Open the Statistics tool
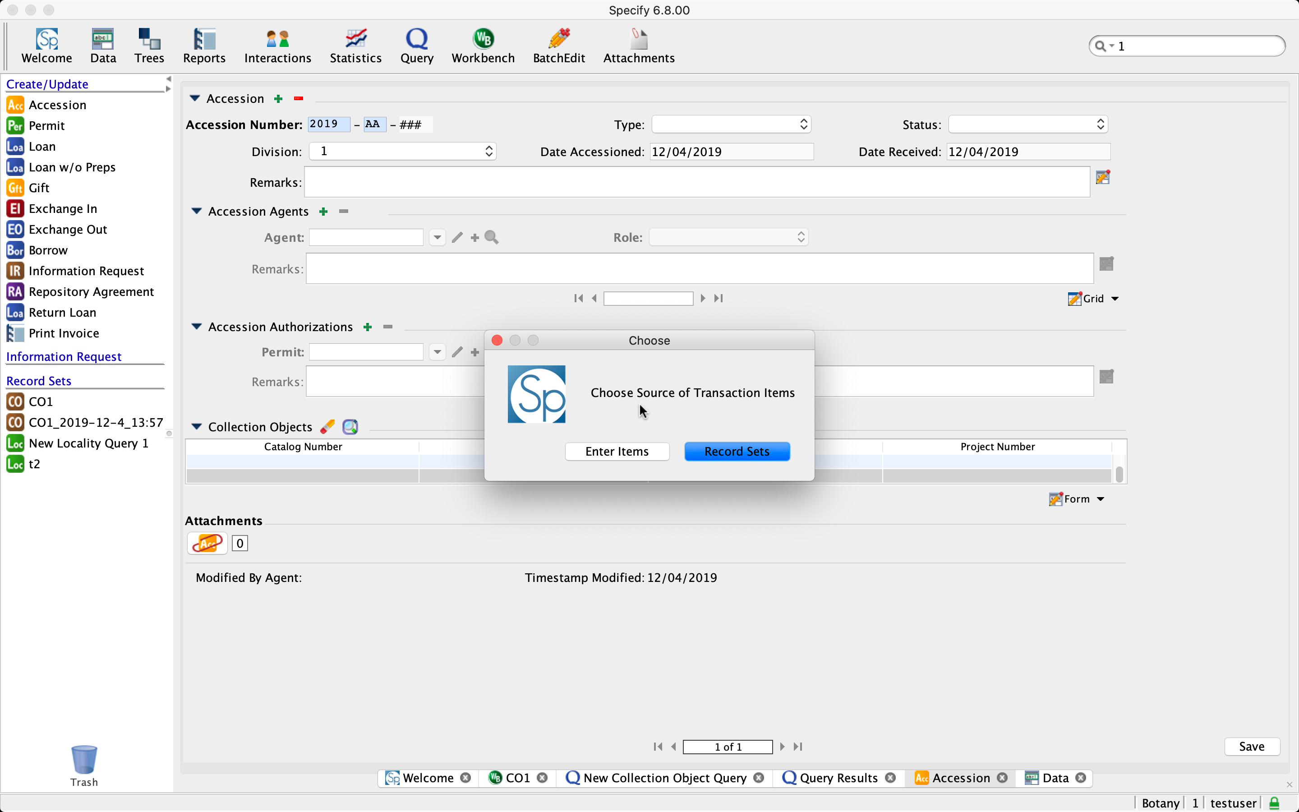 click(355, 46)
